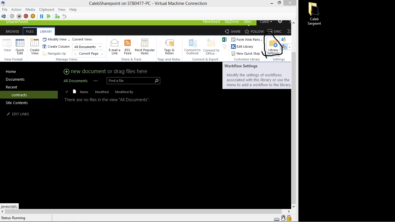The height and width of the screenshot is (222, 395).
Task: Open the Media menu
Action: tap(30, 10)
